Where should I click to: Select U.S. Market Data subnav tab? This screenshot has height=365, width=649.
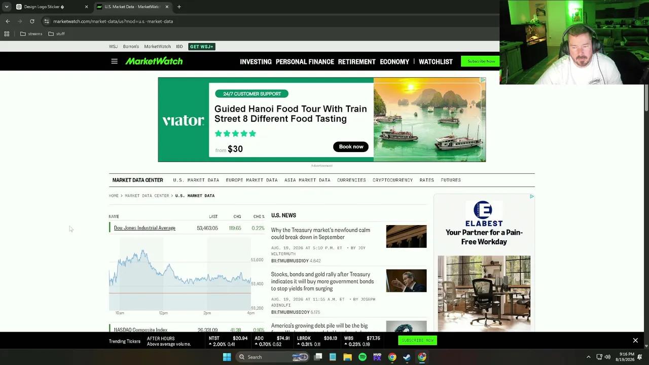point(196,180)
